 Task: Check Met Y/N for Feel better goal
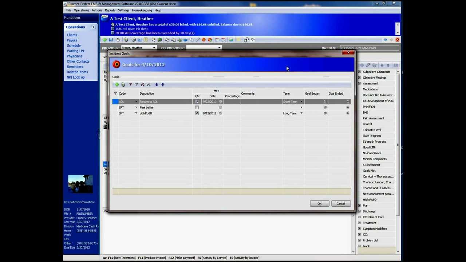click(197, 107)
